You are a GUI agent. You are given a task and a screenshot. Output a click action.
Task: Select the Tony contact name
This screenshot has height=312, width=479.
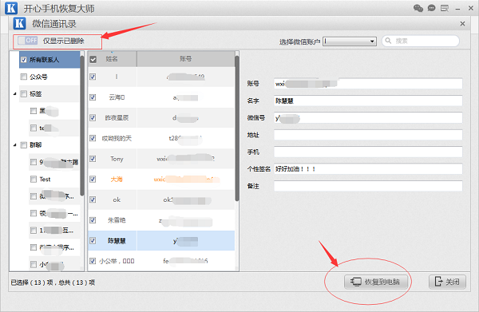pos(117,159)
